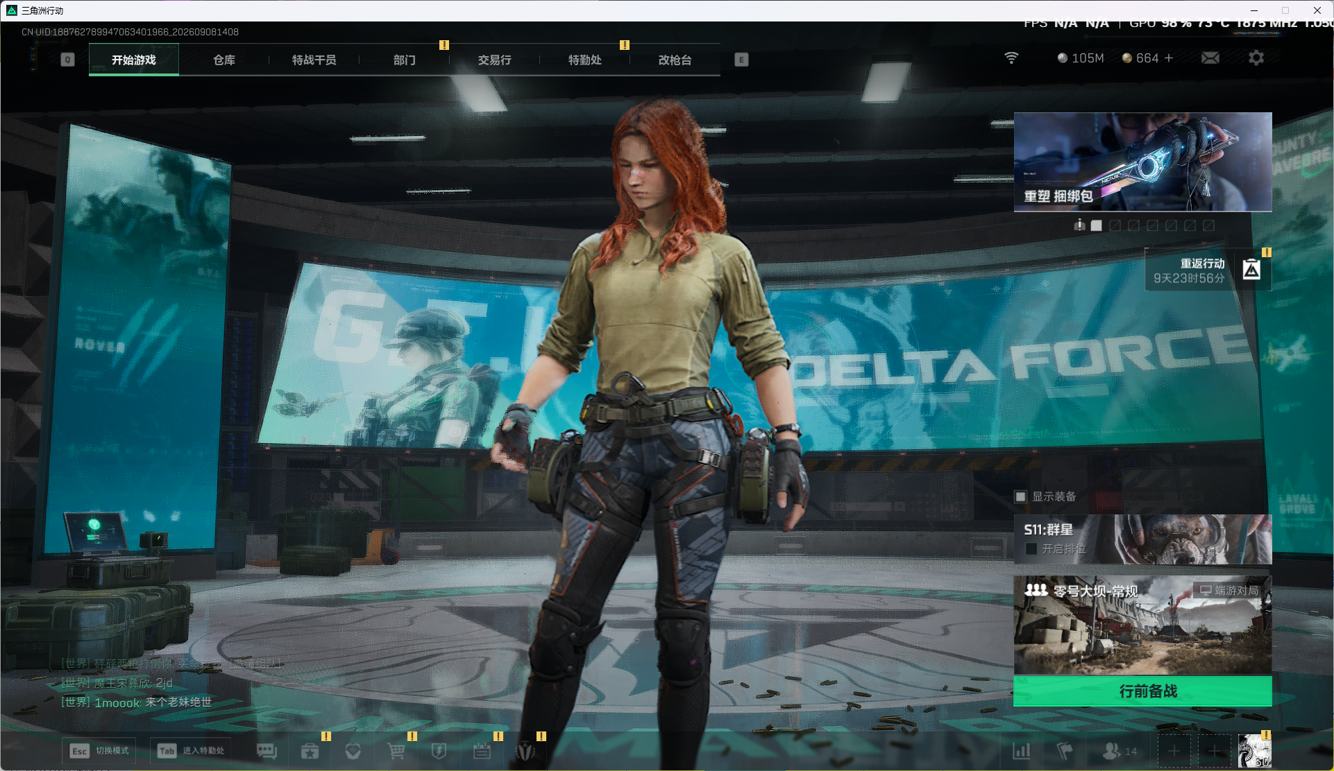Screen dimensions: 1334x771
Task: Jump to the last banner carousel indicator
Action: 1209,225
